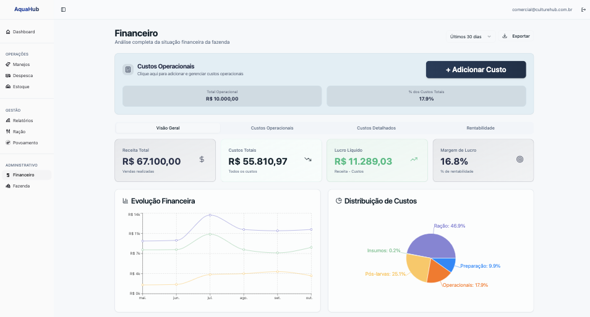Click the jul. peak point on purple line

tap(210, 215)
